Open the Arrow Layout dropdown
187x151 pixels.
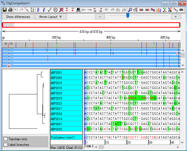[51, 17]
